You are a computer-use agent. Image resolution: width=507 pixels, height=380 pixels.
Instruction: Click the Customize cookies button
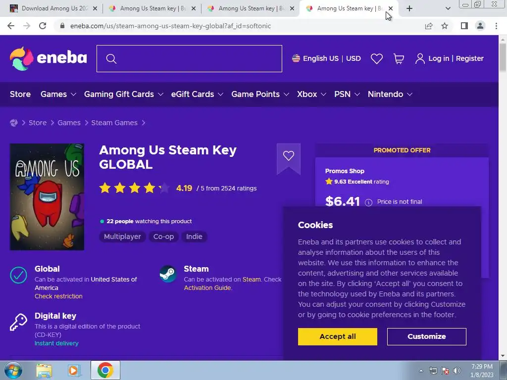(x=426, y=336)
